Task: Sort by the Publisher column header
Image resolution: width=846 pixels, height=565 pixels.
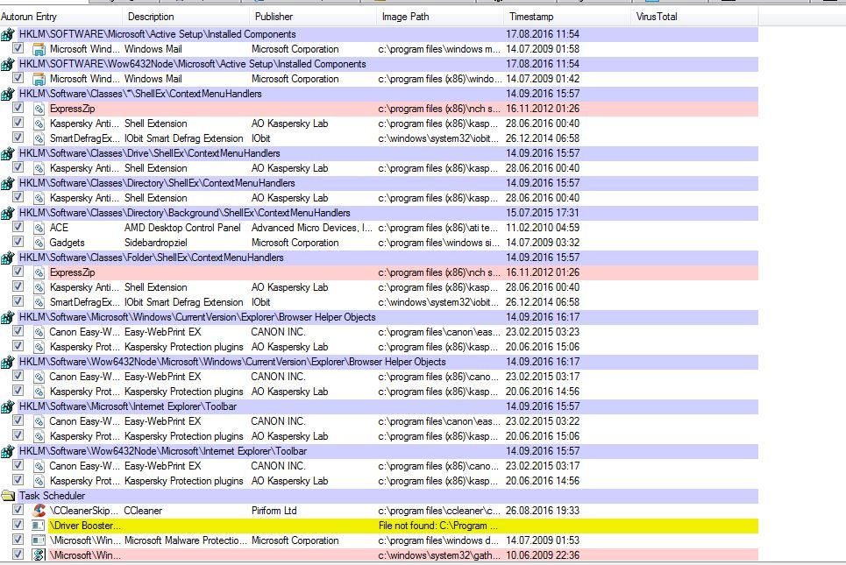Action: (x=313, y=17)
